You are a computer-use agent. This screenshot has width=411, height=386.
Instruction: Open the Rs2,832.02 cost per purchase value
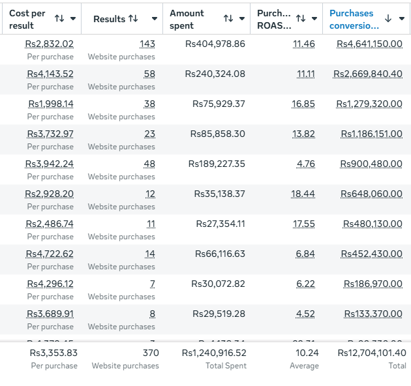point(49,44)
